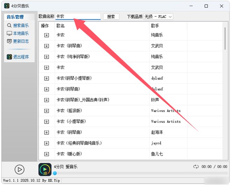The width and height of the screenshot is (231, 185).
Task: Download 卡农(钢琴小提琴版) by dylanf
Action: [47, 78]
